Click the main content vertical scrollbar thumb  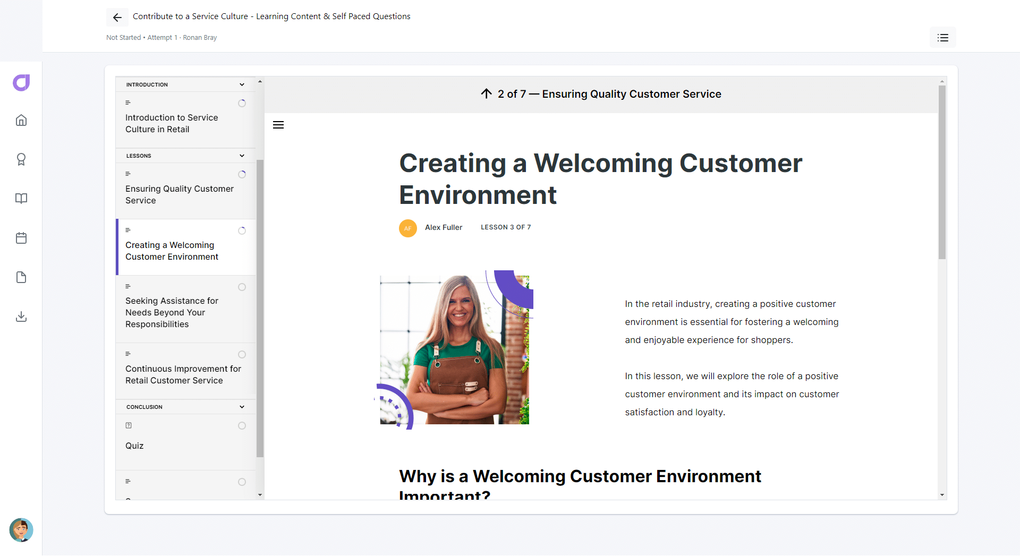point(942,173)
